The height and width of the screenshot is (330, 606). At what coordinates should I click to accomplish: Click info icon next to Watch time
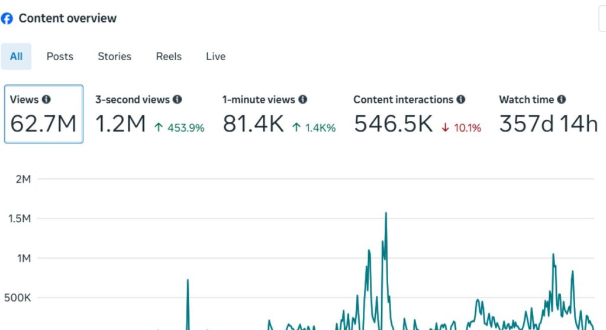(x=561, y=100)
